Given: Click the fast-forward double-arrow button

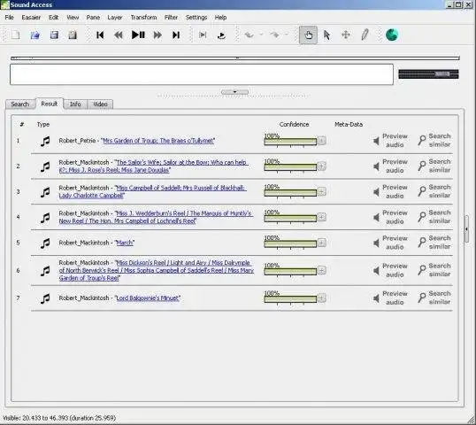Looking at the screenshot, I should [x=157, y=35].
